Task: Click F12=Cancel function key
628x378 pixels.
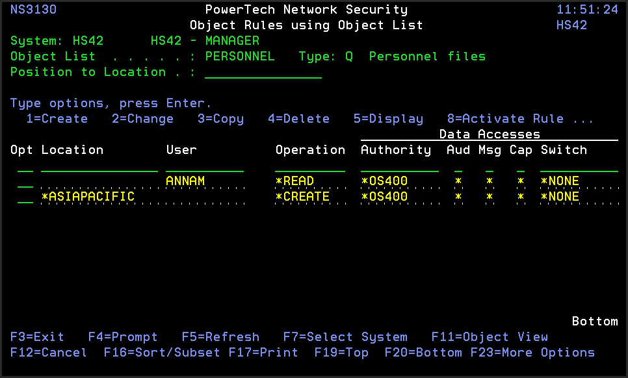Action: [x=49, y=353]
